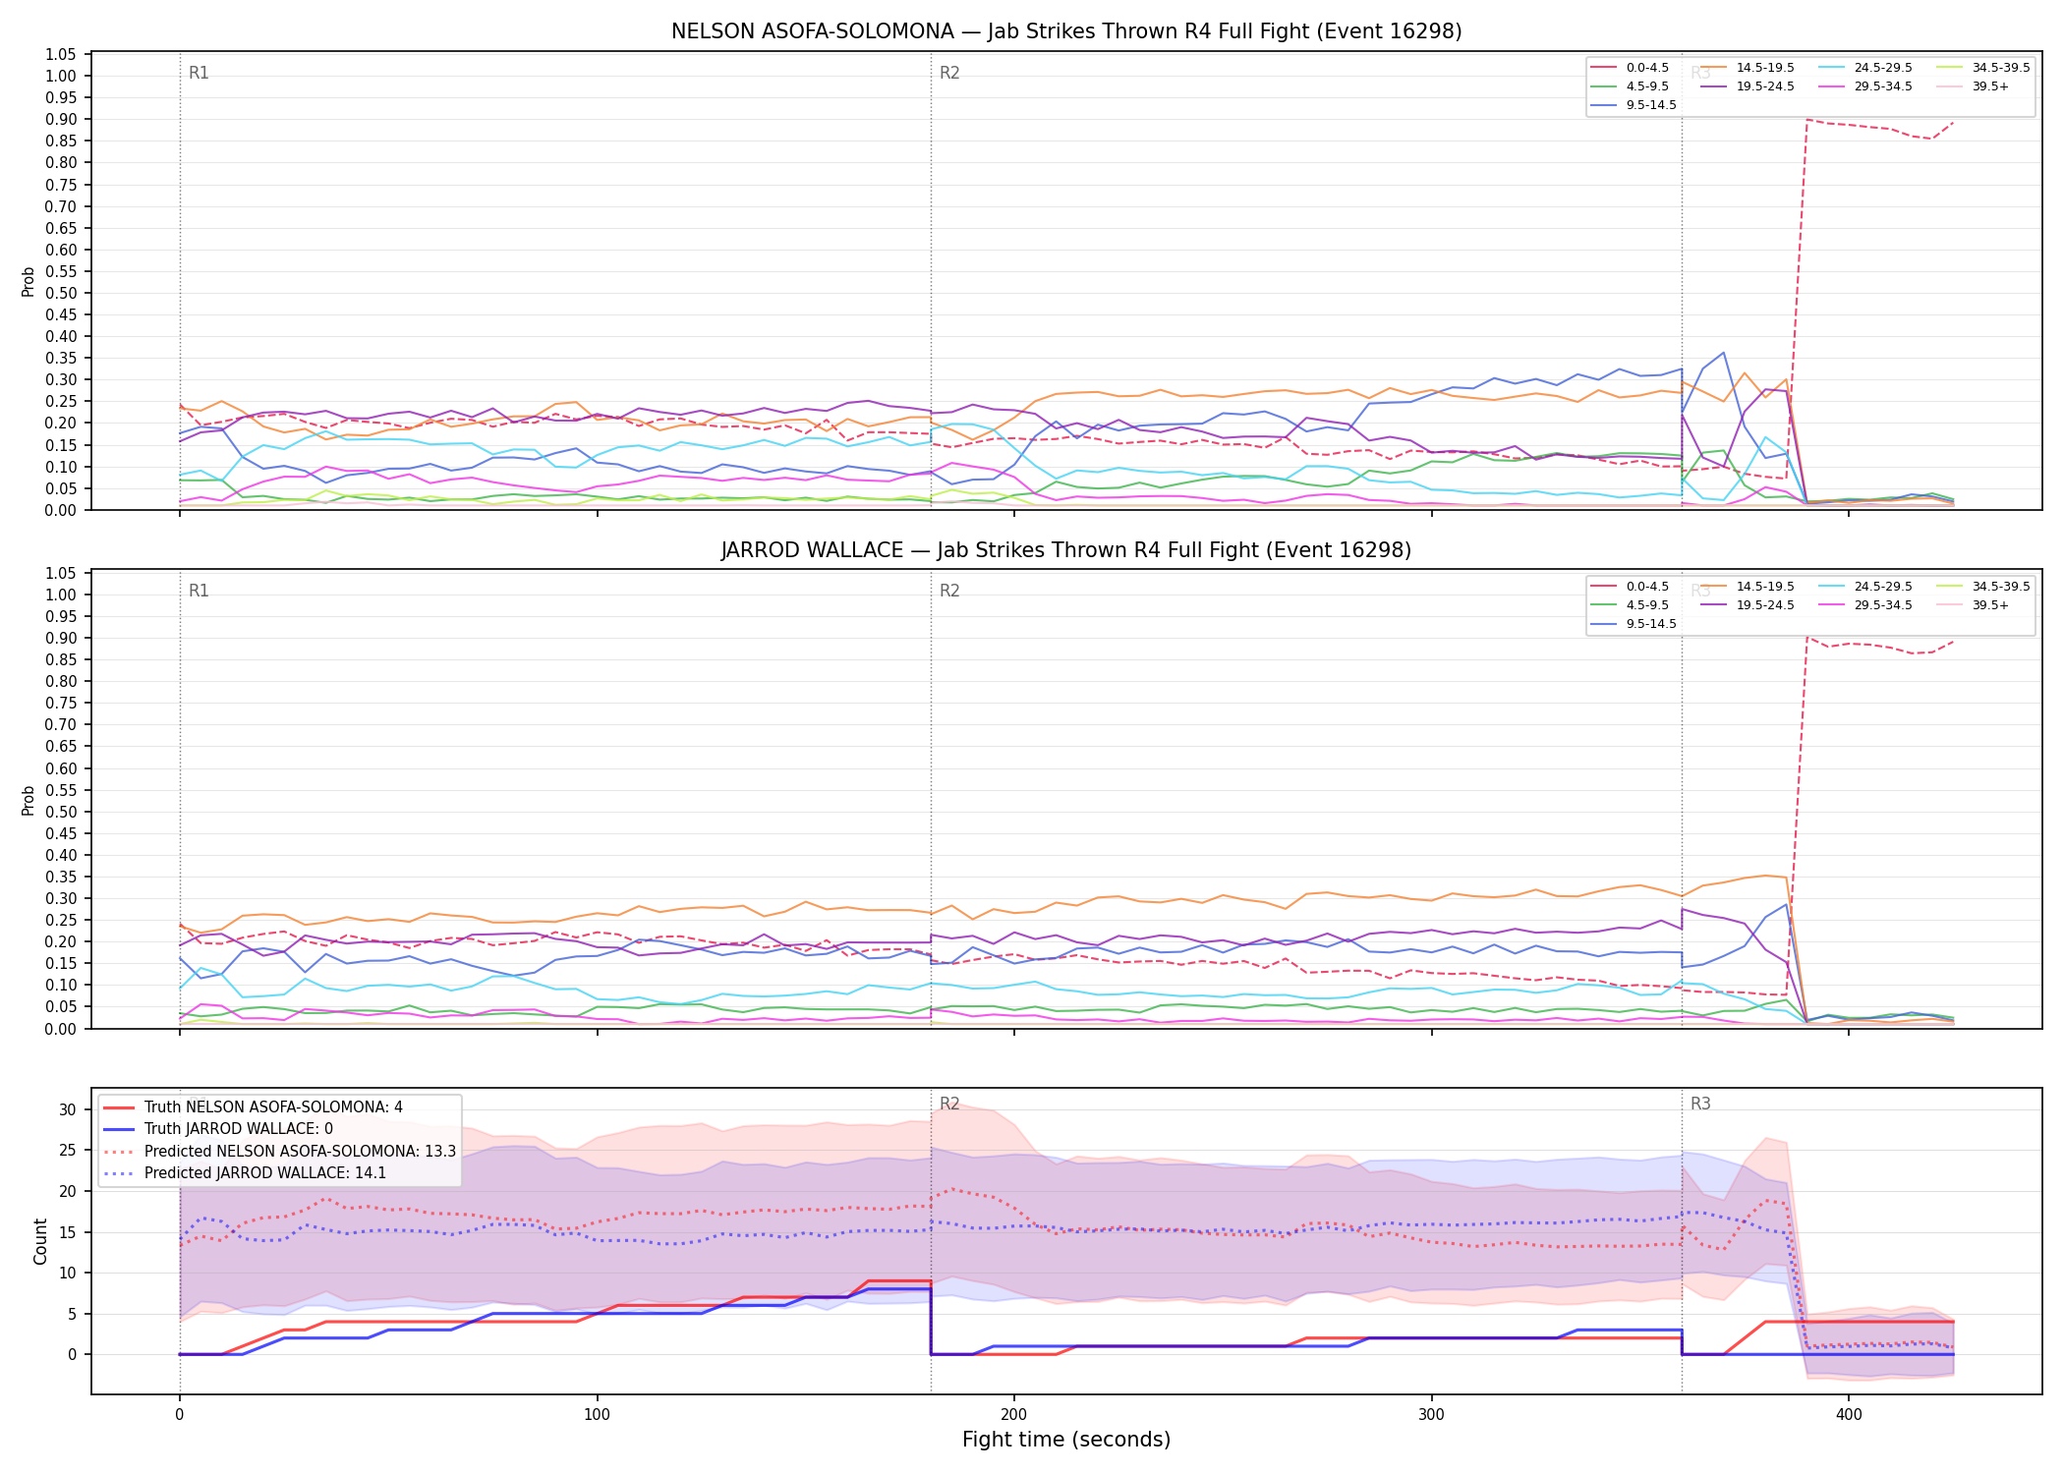Select the 34.5-39.5 legend entry in Wallace chart
The height and width of the screenshot is (1474, 2064).
[x=1984, y=587]
